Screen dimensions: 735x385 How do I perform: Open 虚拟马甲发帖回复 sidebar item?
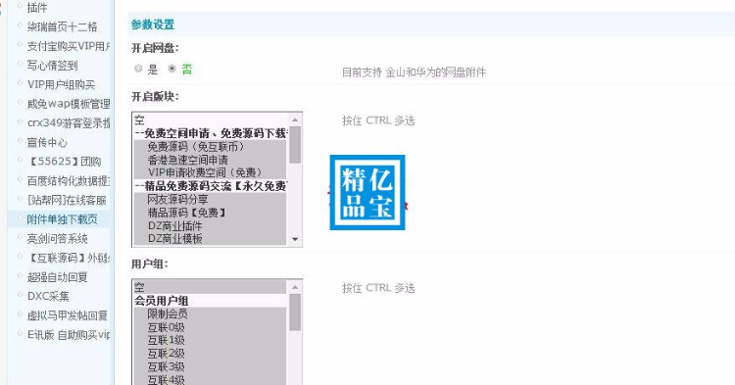pyautogui.click(x=67, y=315)
